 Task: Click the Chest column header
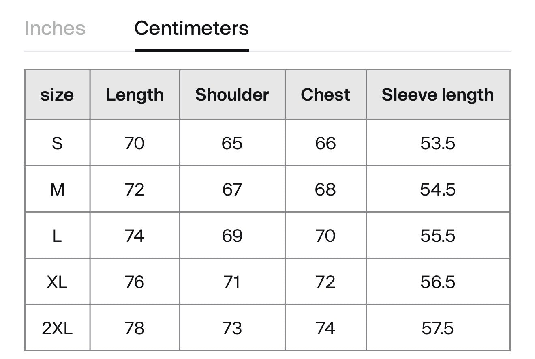click(x=325, y=95)
